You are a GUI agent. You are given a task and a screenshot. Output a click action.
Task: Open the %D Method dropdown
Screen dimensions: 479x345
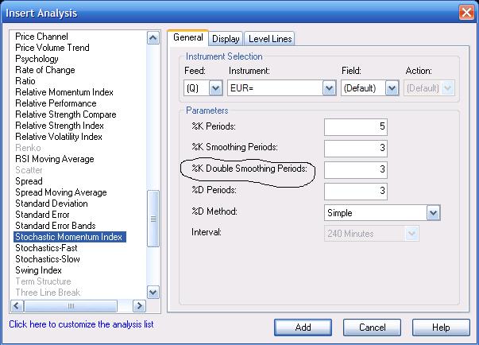click(433, 213)
